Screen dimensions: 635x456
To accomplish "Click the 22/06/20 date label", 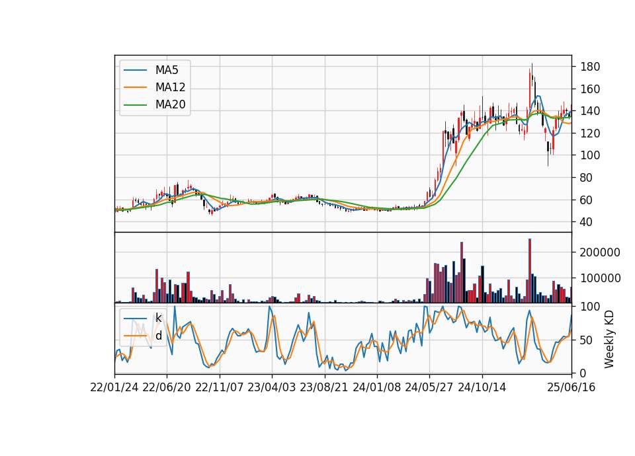I will (x=167, y=388).
